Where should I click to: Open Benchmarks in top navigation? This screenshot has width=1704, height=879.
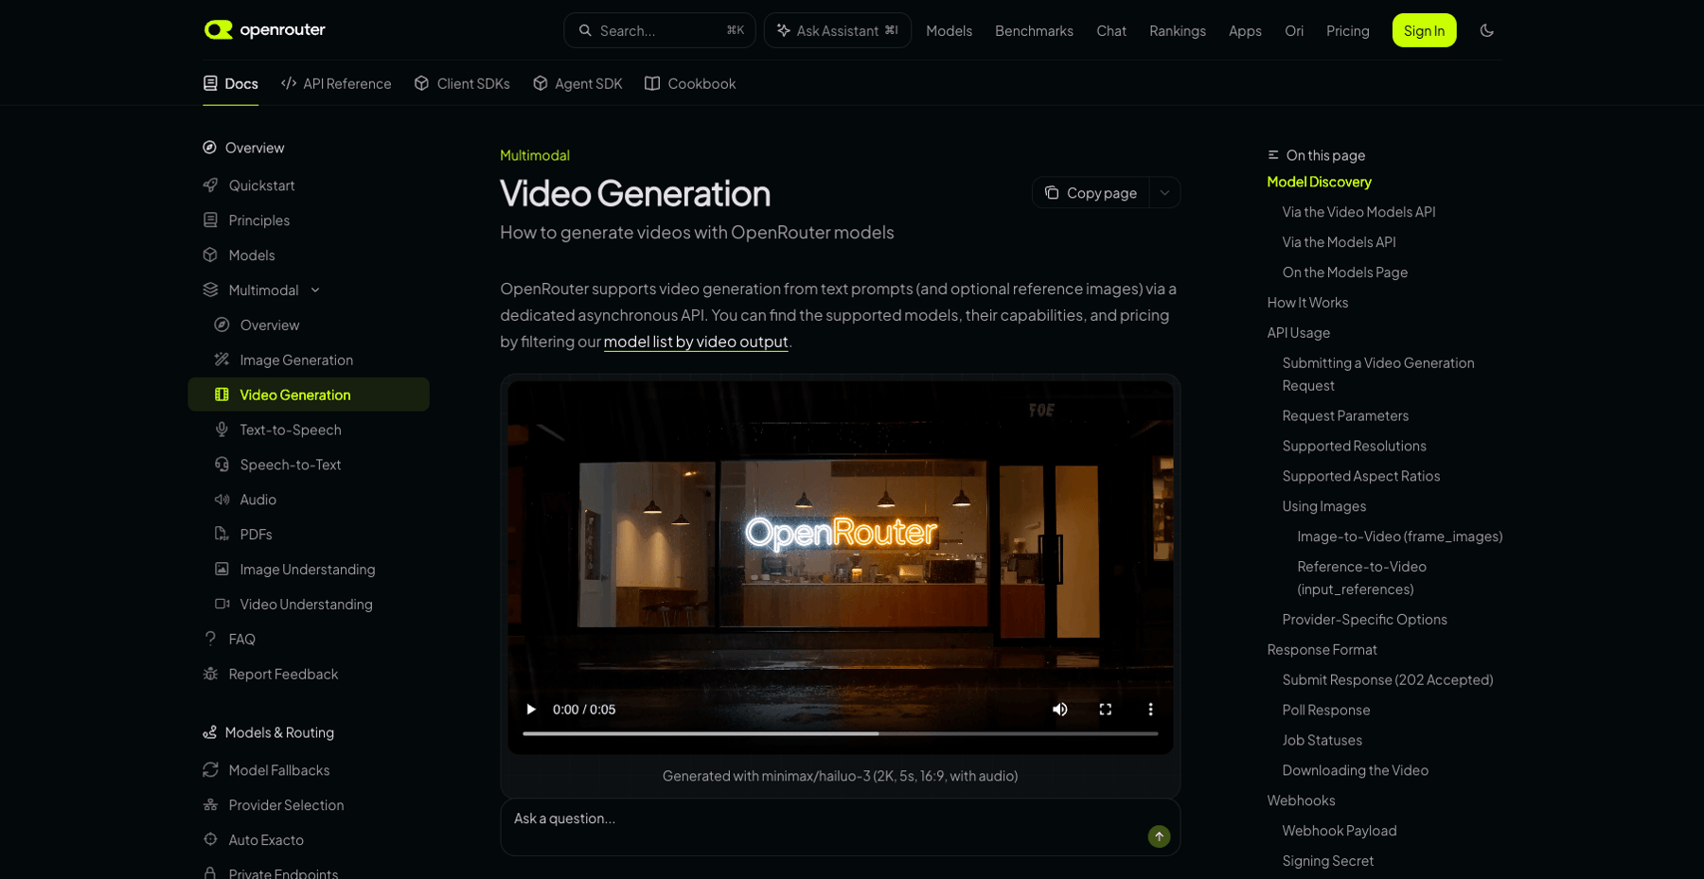coord(1034,30)
